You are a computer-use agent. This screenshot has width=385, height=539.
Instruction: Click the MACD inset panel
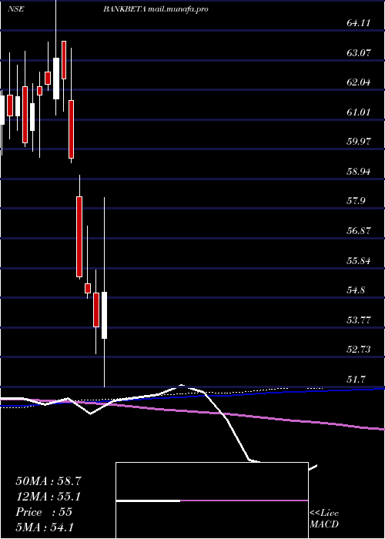tap(212, 500)
